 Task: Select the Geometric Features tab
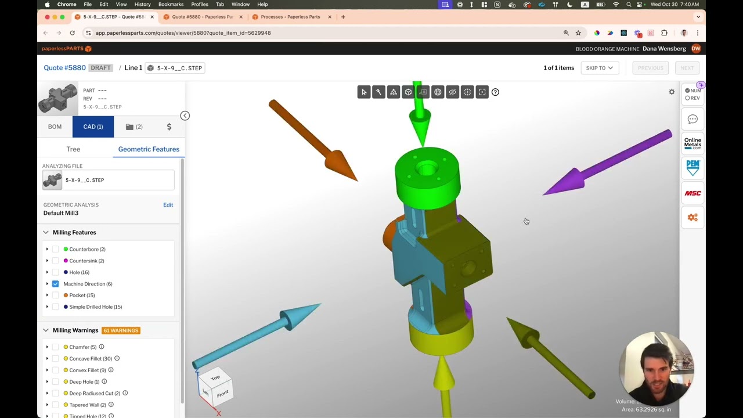coord(149,149)
